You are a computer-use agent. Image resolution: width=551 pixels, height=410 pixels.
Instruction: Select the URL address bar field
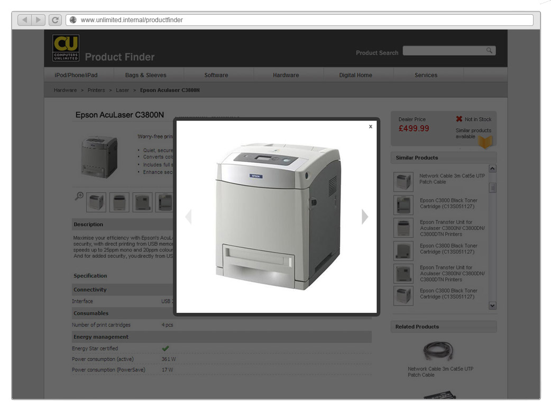[299, 20]
